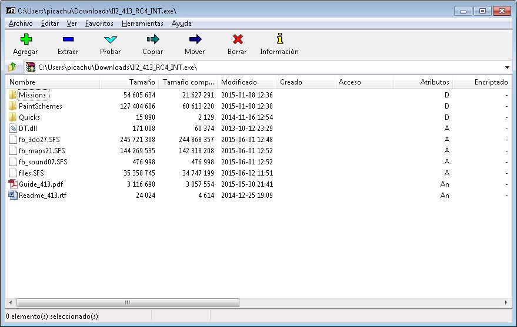Click the Probar checkmark icon

[x=110, y=39]
